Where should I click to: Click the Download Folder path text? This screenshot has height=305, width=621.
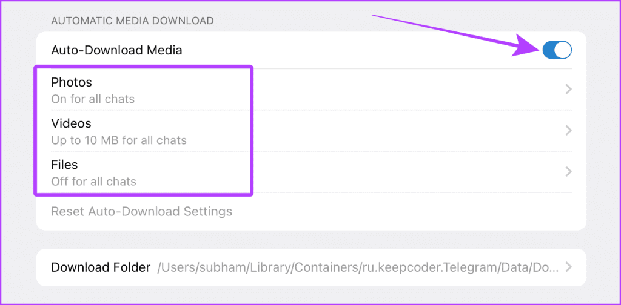coord(358,267)
